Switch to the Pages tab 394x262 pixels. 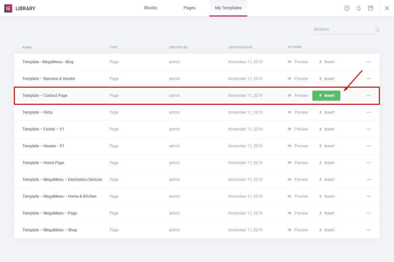[x=189, y=8]
